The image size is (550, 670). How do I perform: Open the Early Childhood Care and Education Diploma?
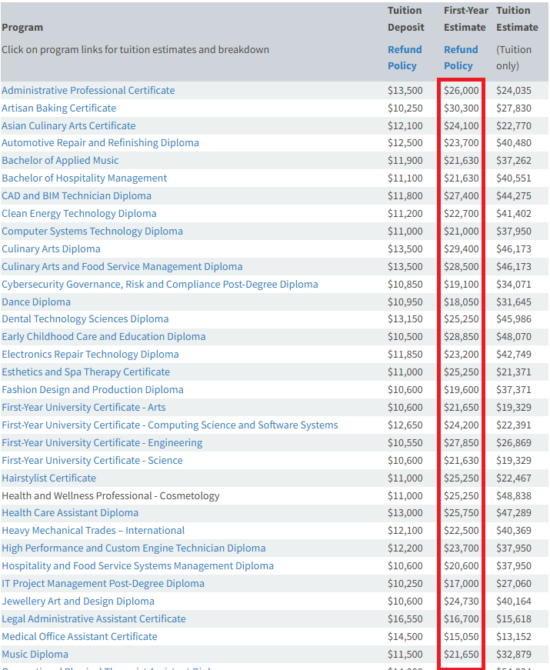(103, 337)
